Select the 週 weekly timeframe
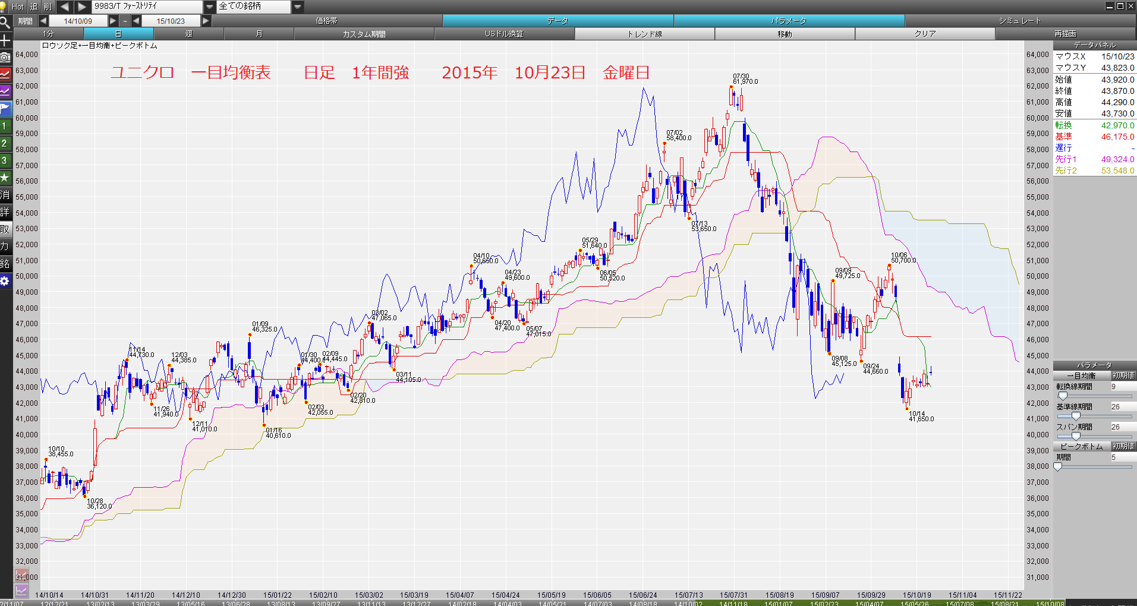The image size is (1137, 606). [188, 34]
